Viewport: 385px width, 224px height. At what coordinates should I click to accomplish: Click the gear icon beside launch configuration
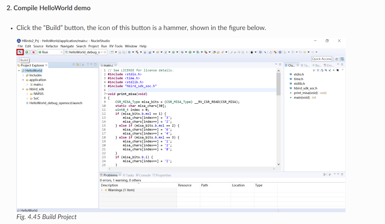coord(105,52)
